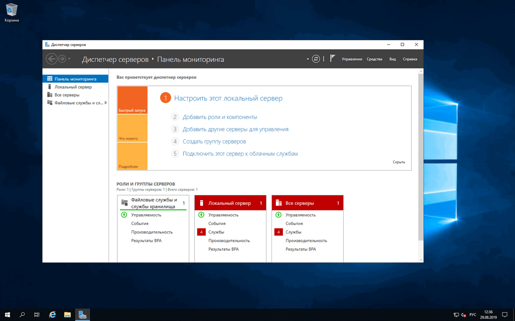
Task: Click Панель мониторинга sidebar icon
Action: (x=50, y=79)
